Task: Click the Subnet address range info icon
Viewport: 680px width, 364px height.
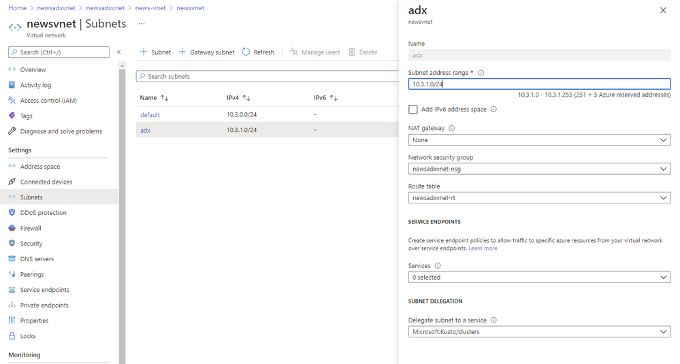Action: (481, 73)
